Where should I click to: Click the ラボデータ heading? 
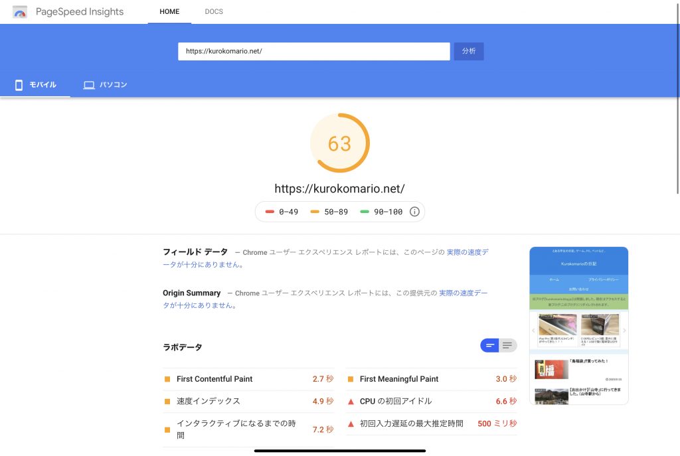coord(183,347)
